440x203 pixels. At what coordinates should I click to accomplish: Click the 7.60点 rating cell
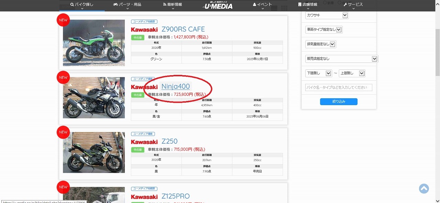pyautogui.click(x=207, y=116)
